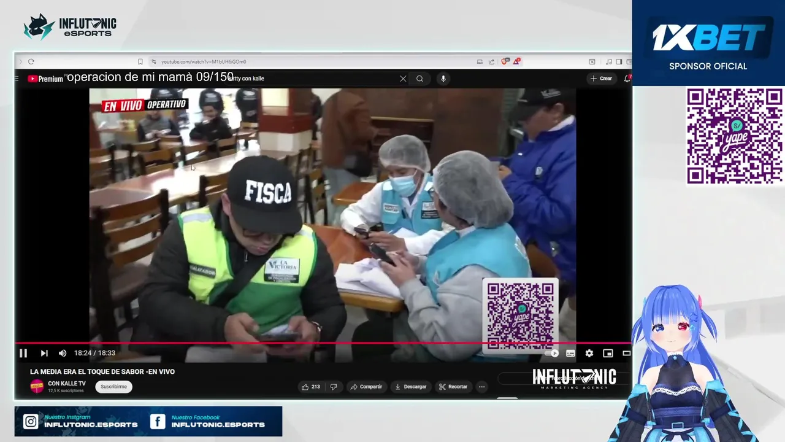The image size is (785, 442).
Task: Open CON KALLE TV channel name link
Action: click(x=67, y=384)
